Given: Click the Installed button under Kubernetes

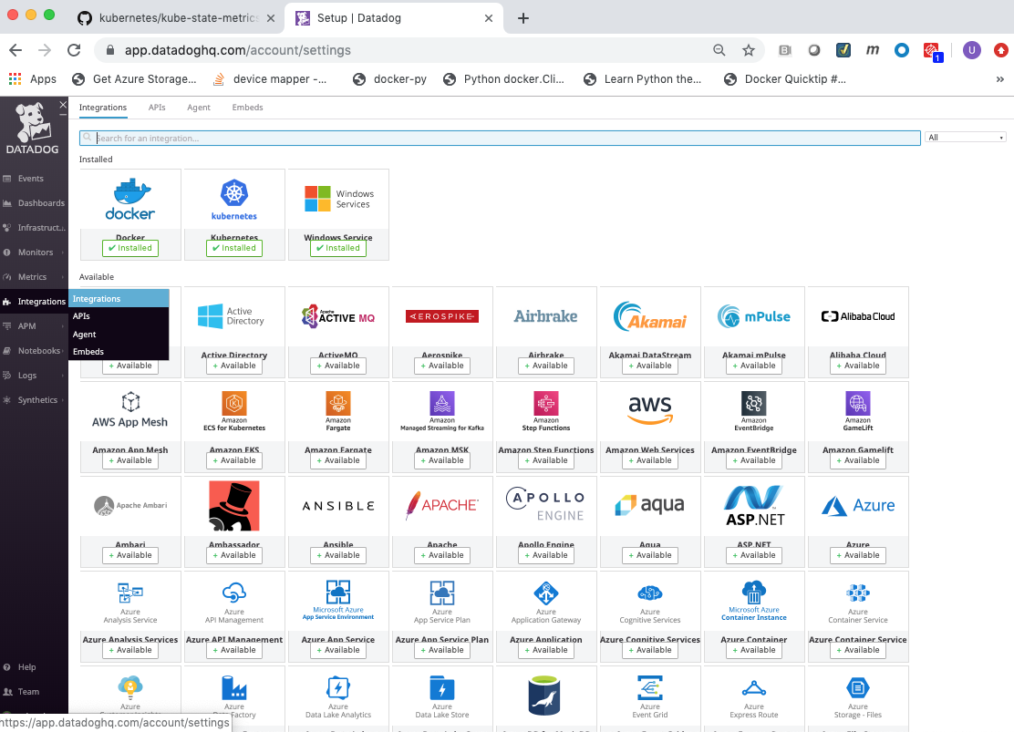Looking at the screenshot, I should pos(234,248).
